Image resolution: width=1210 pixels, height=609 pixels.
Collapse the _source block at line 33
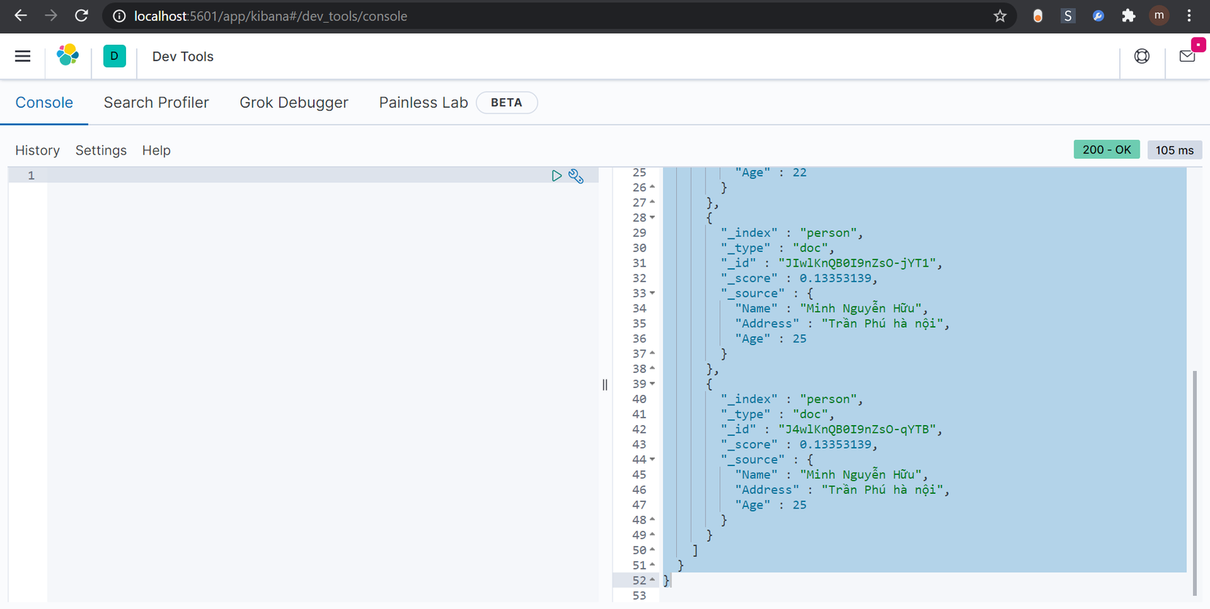[652, 293]
